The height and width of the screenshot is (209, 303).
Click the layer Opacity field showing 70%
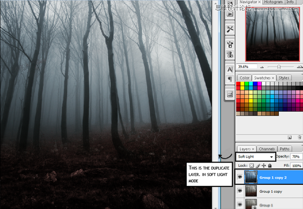click(296, 156)
